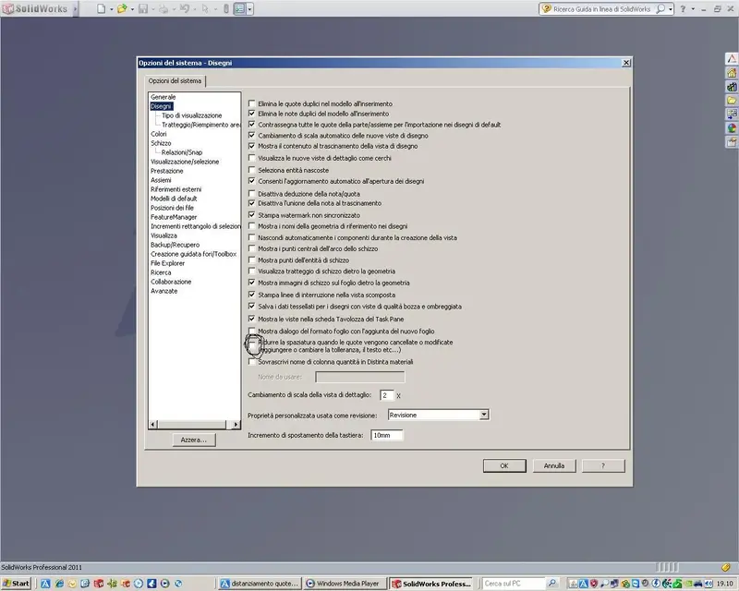739x591 pixels.
Task: Click the 'Azzera...' button
Action: (x=194, y=440)
